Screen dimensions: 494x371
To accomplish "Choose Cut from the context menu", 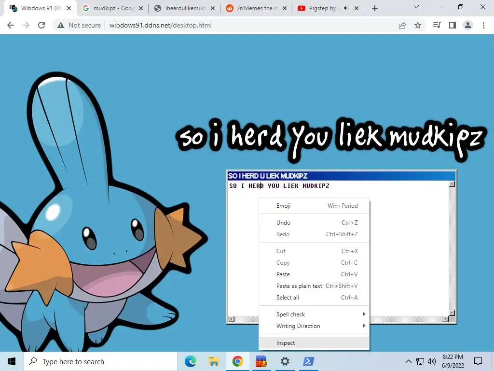I will (x=314, y=251).
